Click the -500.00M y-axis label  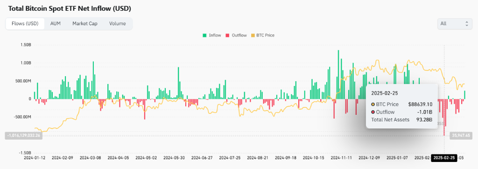pos(22,117)
